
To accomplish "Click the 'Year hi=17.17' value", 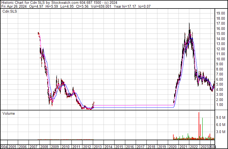I will 125,6.
